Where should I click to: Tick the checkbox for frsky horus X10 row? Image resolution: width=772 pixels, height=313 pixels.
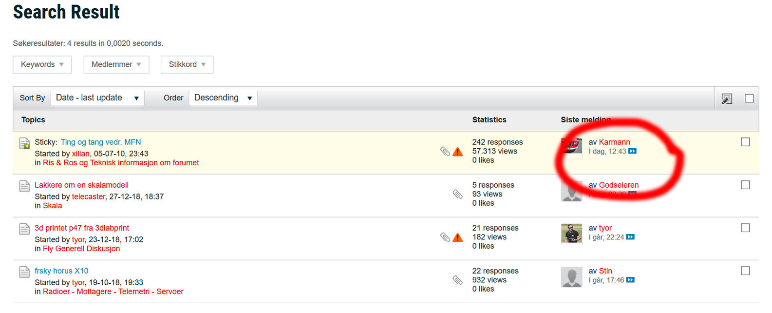(745, 271)
